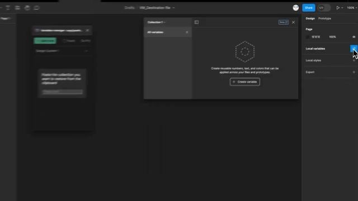Click the blue Share button
The height and width of the screenshot is (201, 358).
coord(308,8)
